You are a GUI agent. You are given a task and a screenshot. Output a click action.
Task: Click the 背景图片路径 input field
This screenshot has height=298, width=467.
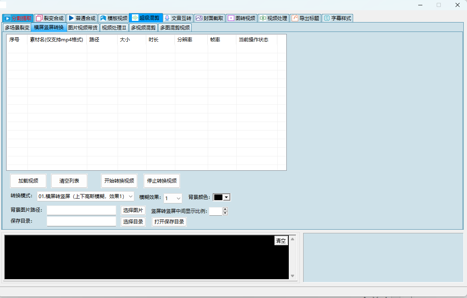coord(82,210)
